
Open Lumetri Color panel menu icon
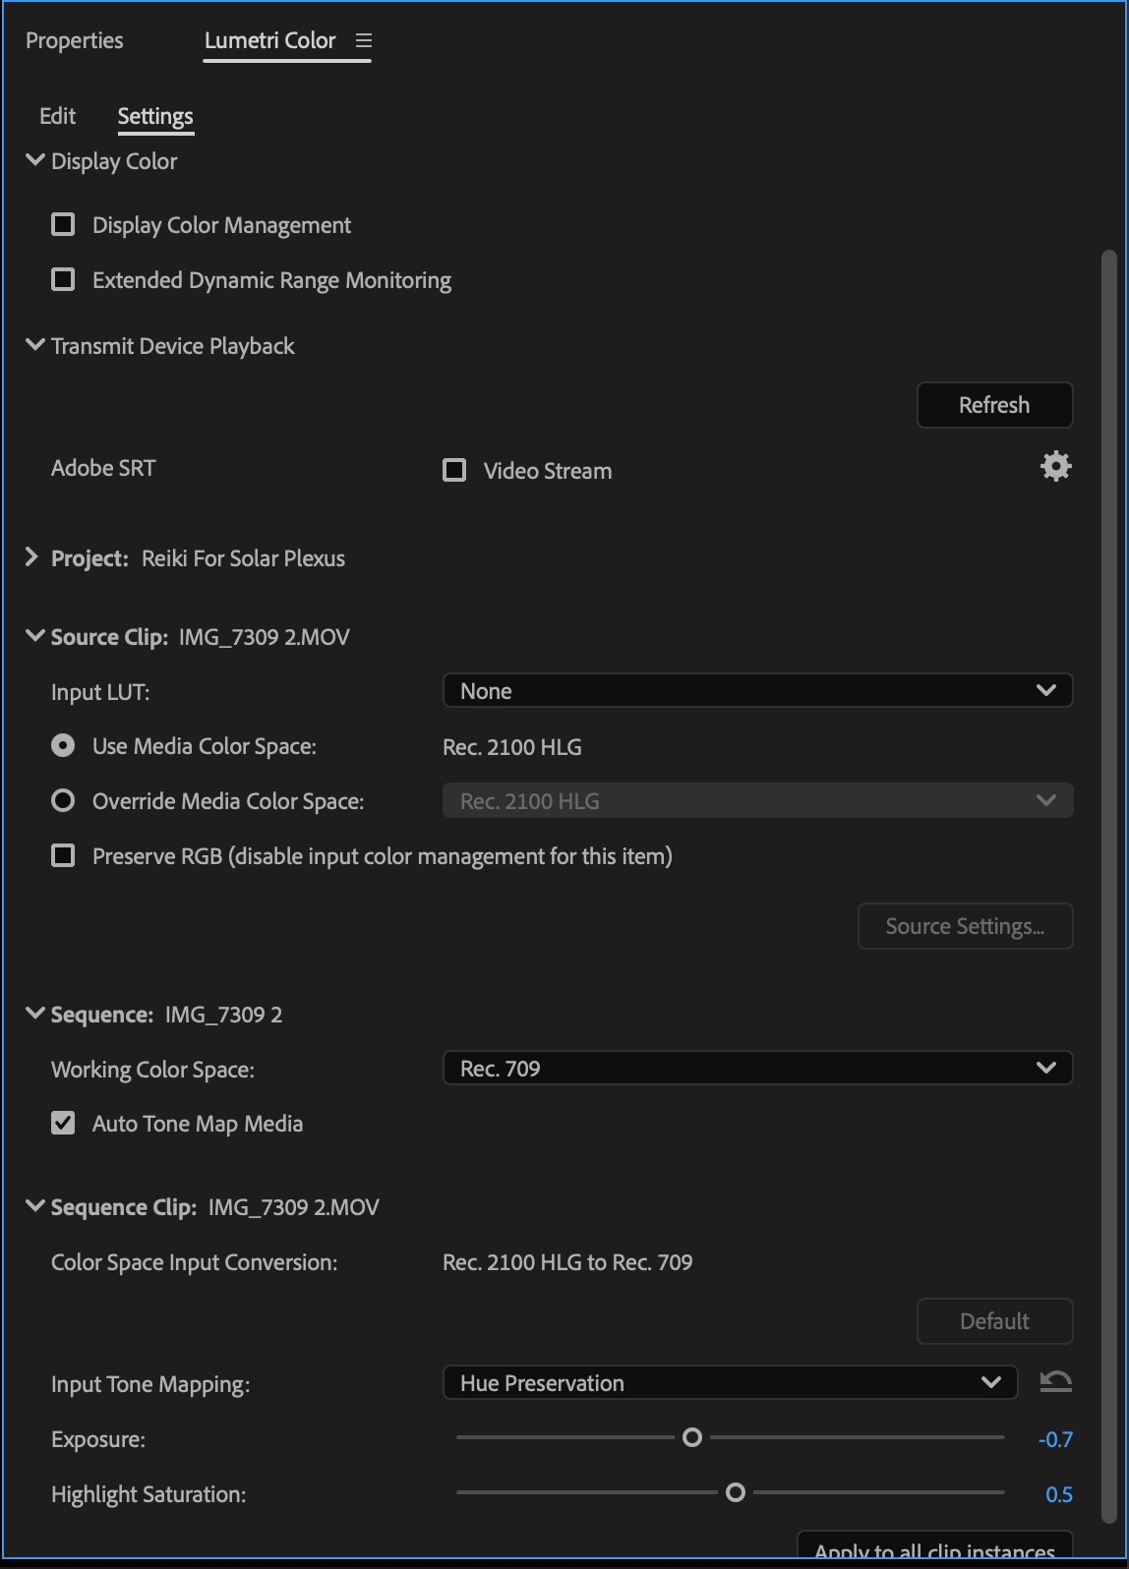click(364, 41)
